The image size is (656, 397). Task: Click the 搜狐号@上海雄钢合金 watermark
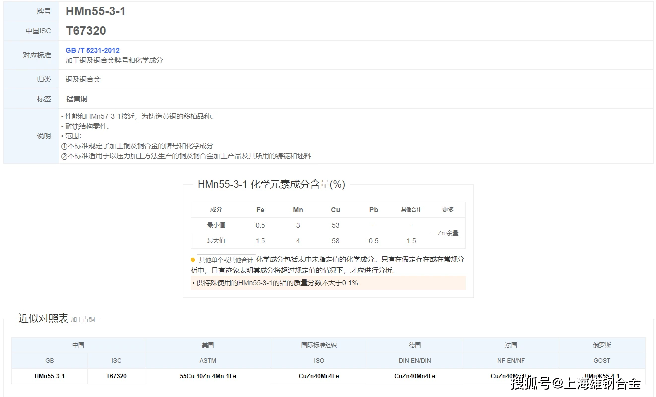click(576, 383)
